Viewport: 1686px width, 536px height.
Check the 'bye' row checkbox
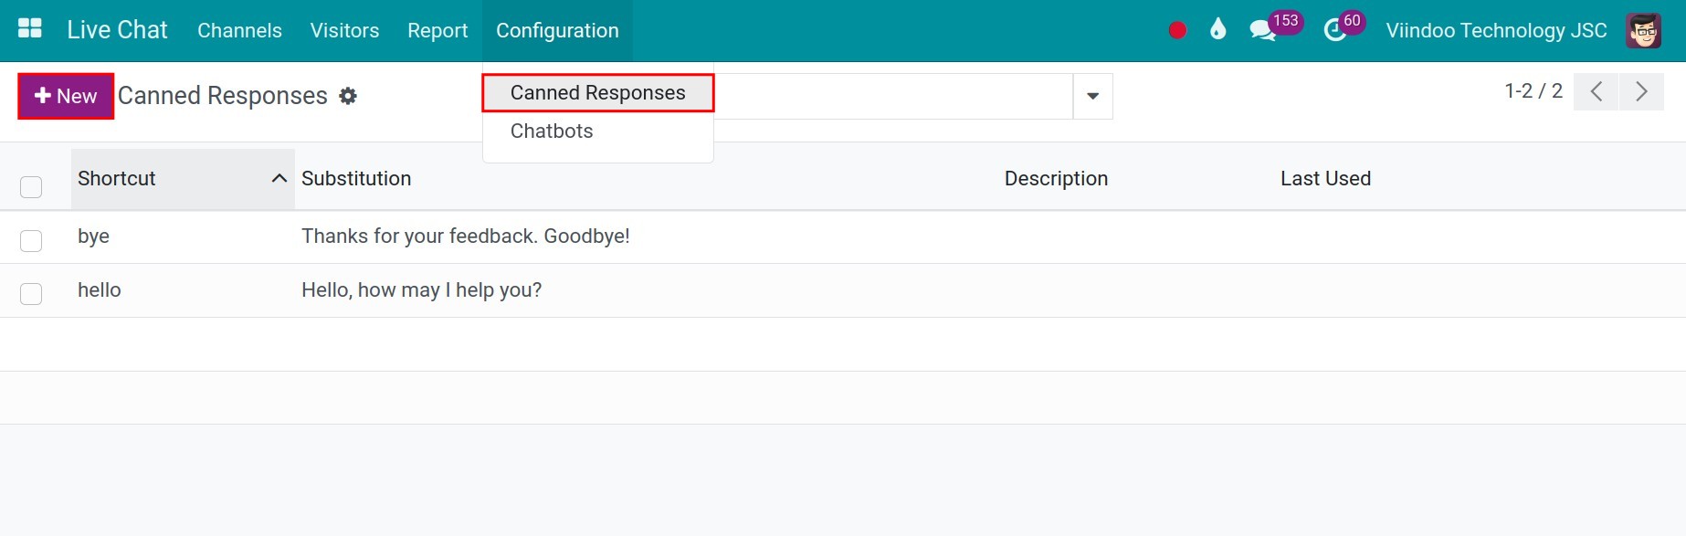pyautogui.click(x=31, y=240)
